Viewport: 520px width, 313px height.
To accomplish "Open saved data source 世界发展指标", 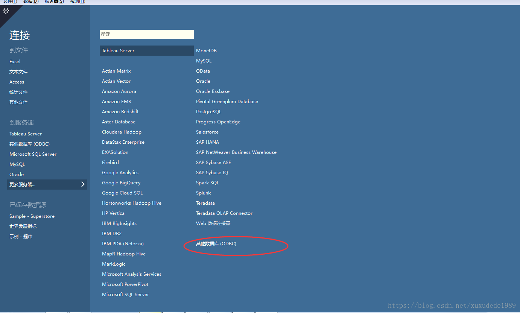I will [23, 226].
